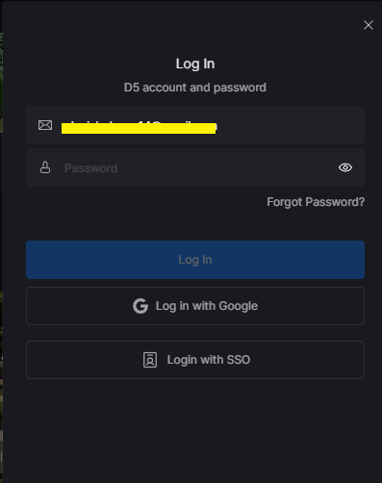Choose Log in with Google
The width and height of the screenshot is (382, 483).
coord(195,306)
